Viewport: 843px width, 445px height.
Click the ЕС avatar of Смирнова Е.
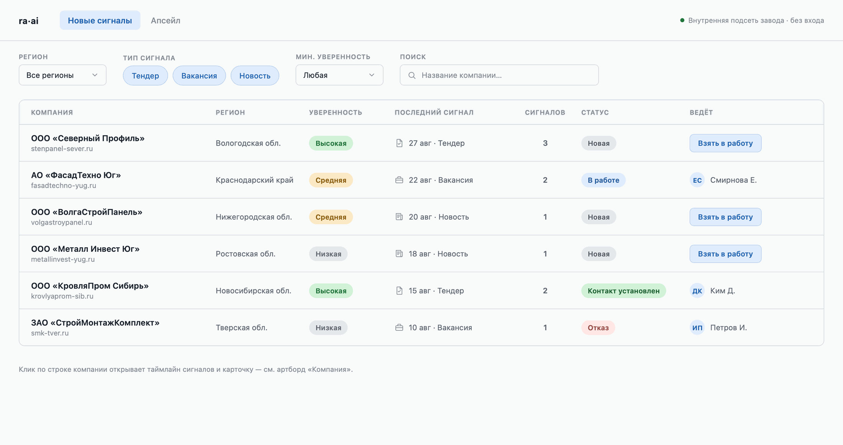tap(697, 180)
